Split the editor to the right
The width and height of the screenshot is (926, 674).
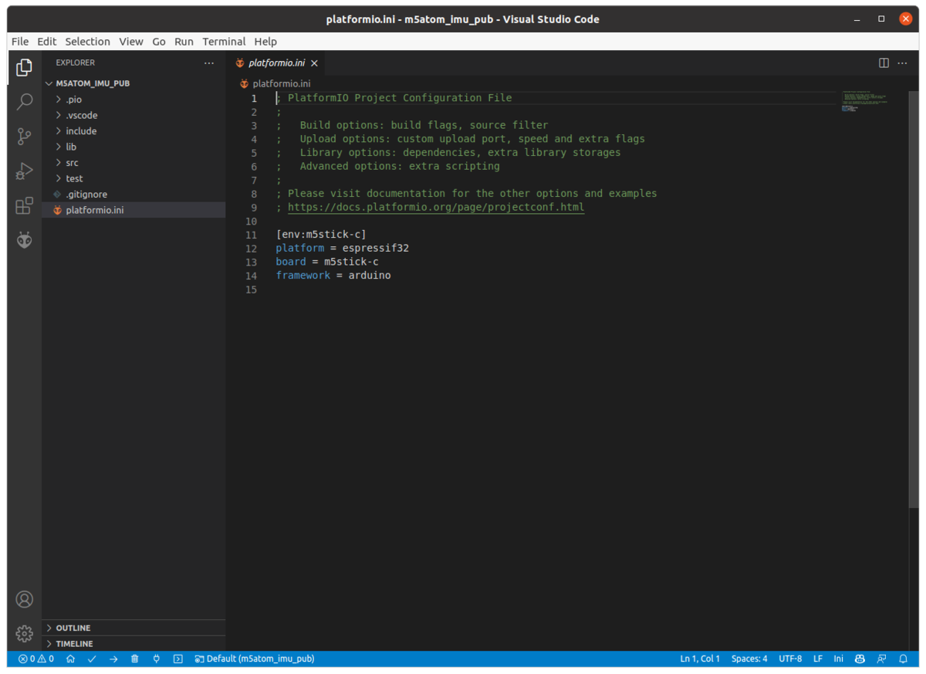pyautogui.click(x=884, y=63)
